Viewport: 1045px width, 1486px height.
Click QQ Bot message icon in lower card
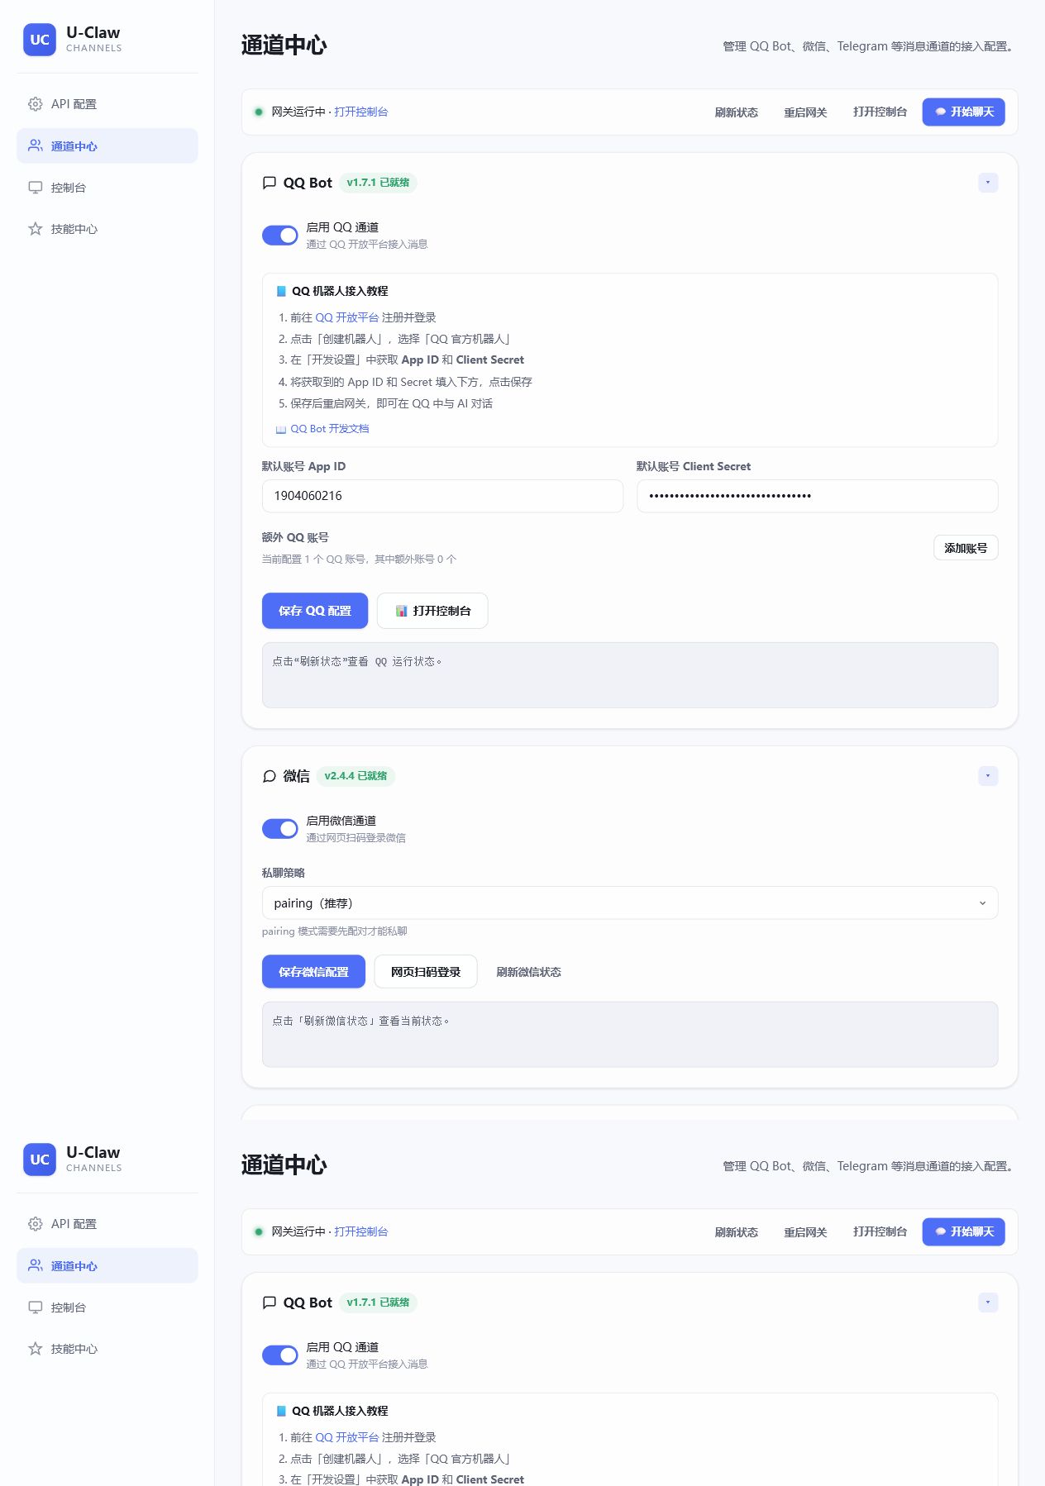pos(269,1303)
